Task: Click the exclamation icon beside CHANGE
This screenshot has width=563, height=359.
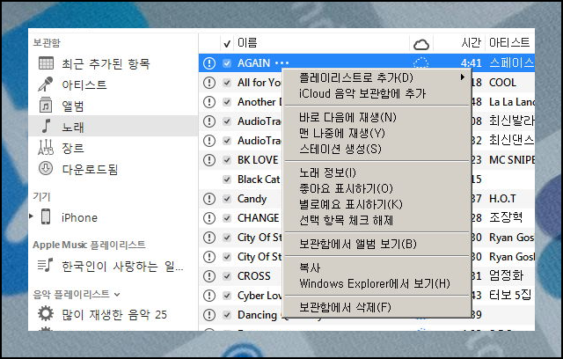Action: pyautogui.click(x=209, y=218)
